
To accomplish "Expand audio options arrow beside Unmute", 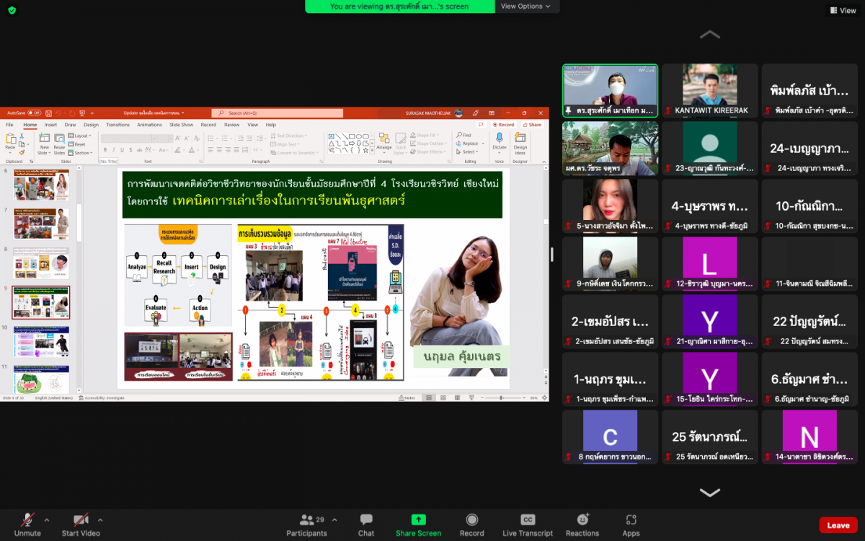I will 47,520.
